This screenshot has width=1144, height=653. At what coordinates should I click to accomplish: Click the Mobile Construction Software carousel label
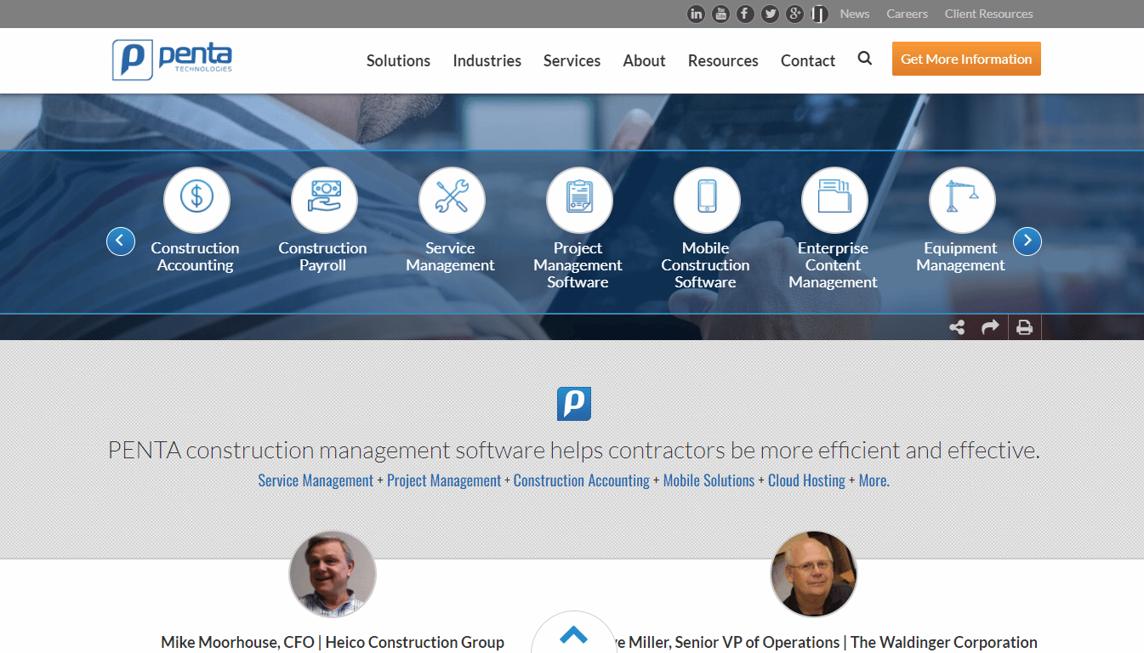coord(706,265)
